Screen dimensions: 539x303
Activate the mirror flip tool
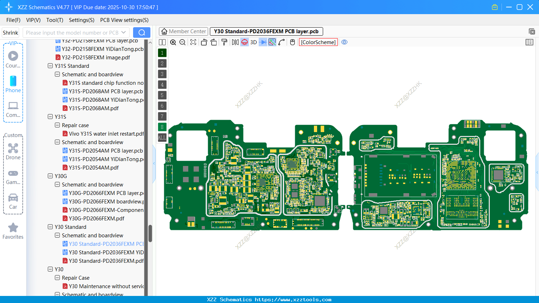pyautogui.click(x=235, y=42)
